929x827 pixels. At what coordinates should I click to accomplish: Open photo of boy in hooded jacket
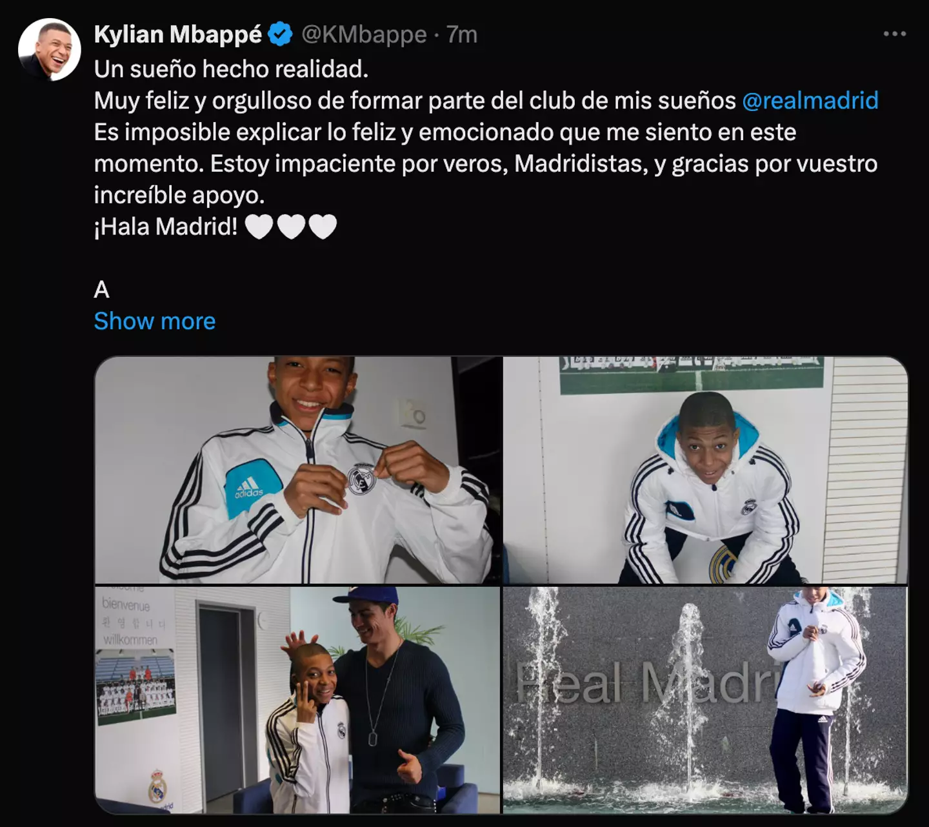(x=705, y=470)
